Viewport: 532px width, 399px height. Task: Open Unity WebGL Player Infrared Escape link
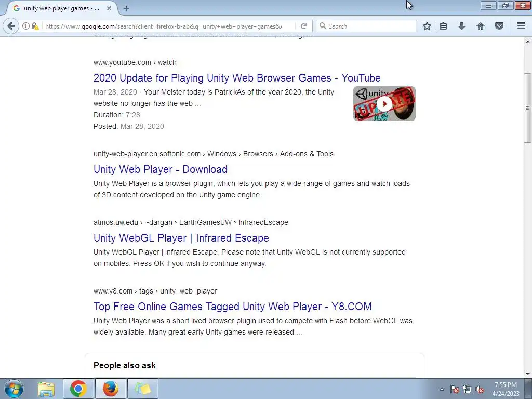point(181,238)
